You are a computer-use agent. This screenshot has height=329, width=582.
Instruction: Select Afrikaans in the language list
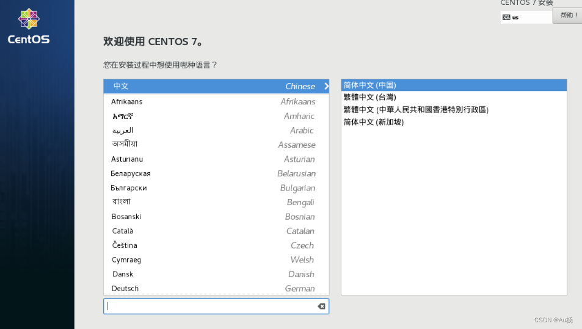coord(216,102)
